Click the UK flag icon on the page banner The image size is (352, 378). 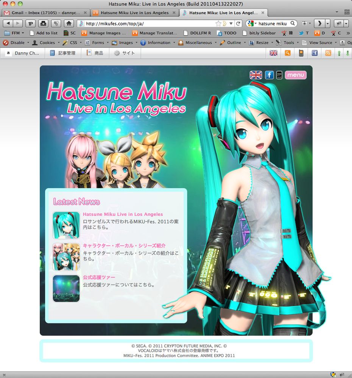pos(256,75)
